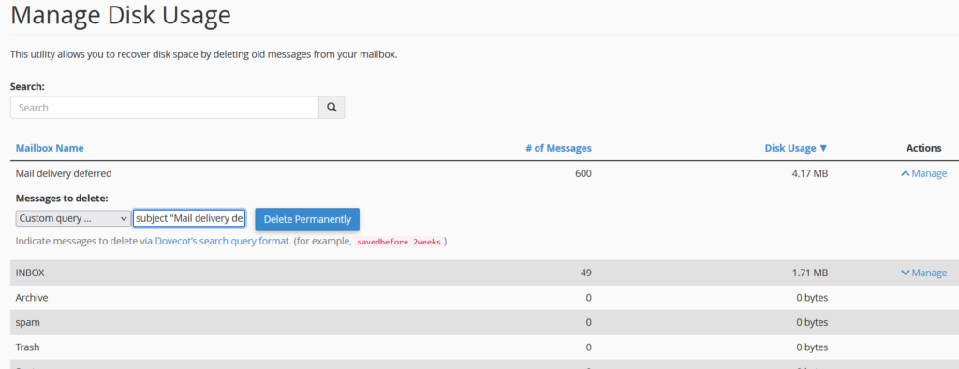
Task: Click the magnifying glass search icon
Action: 332,107
